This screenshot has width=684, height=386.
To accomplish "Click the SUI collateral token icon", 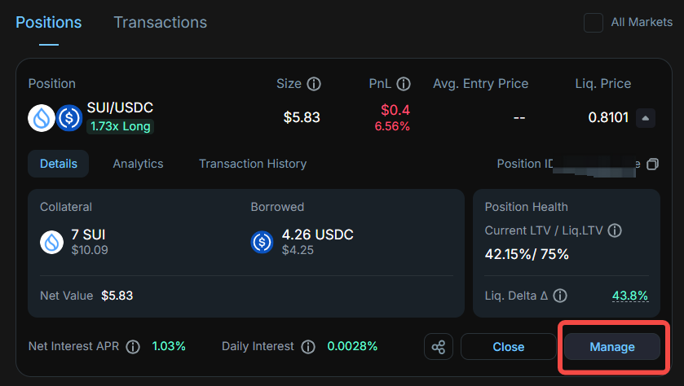I will tap(52, 242).
